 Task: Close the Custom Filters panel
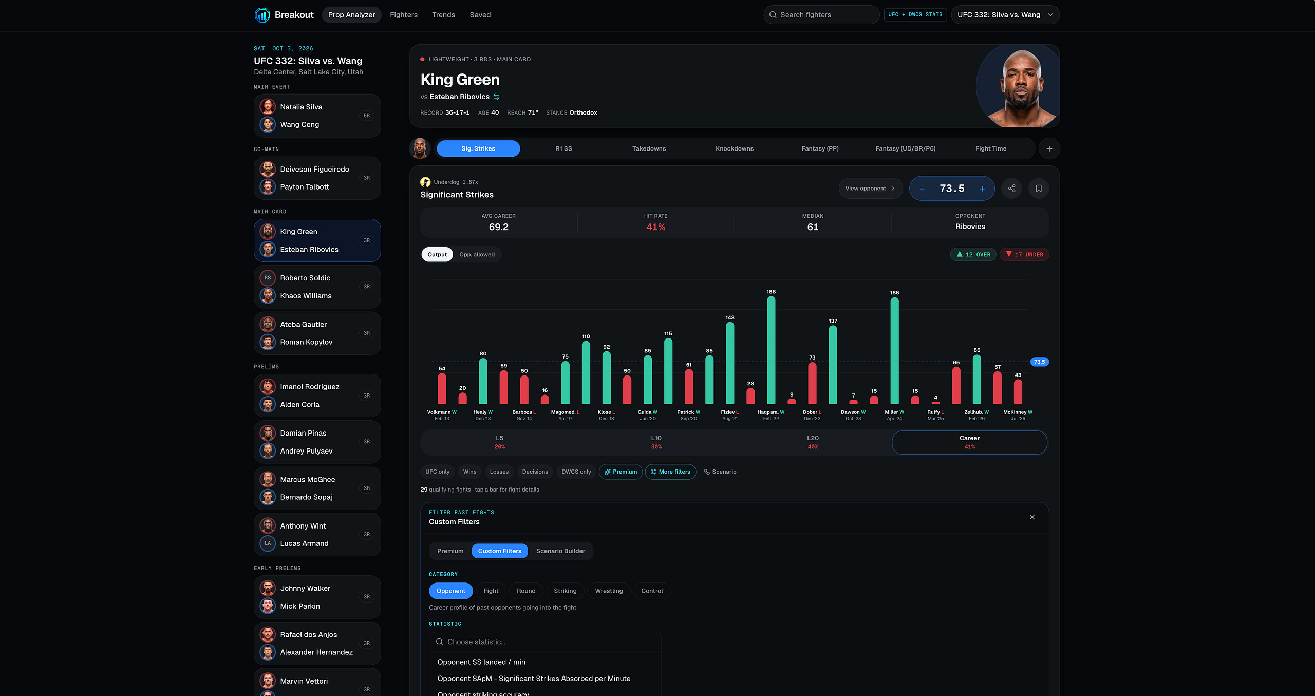[x=1032, y=517]
